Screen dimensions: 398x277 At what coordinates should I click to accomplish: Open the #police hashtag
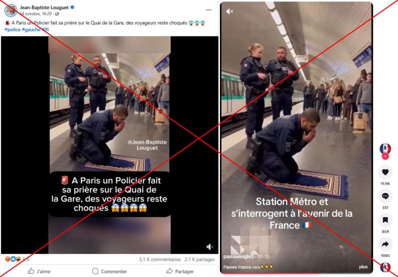coord(12,30)
